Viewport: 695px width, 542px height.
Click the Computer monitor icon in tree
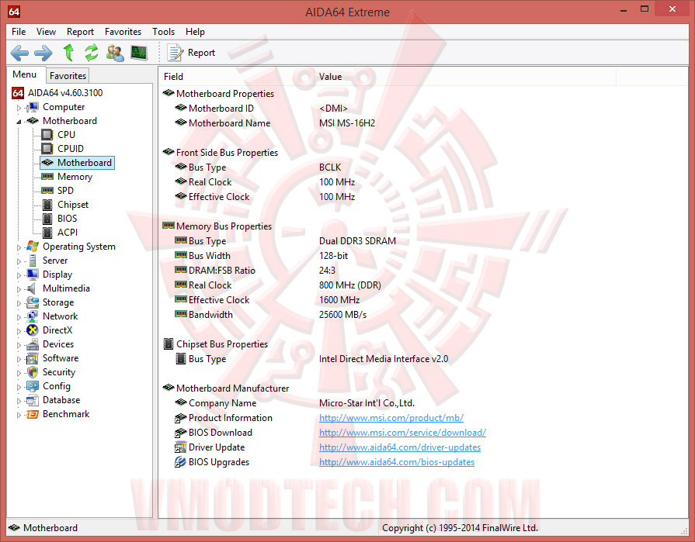(32, 107)
